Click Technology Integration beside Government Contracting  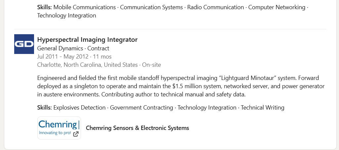point(207,107)
